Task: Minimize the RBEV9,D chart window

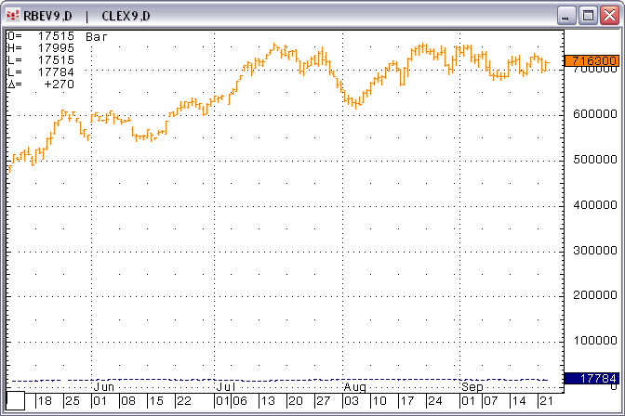Action: (x=566, y=16)
